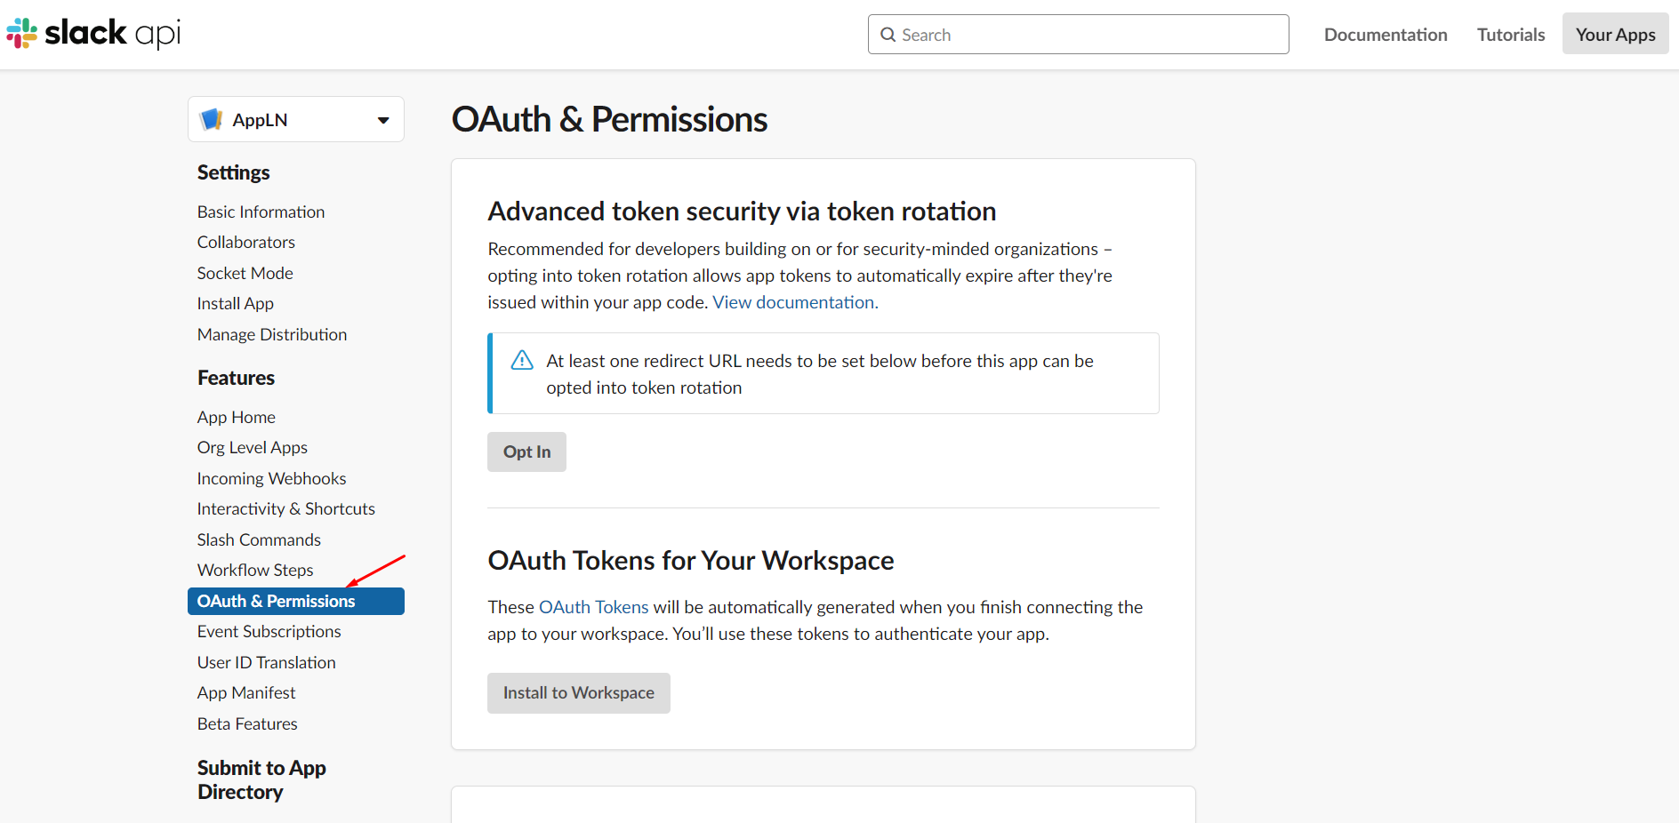Image resolution: width=1679 pixels, height=823 pixels.
Task: Click the blue warning triangle in the alert banner
Action: tap(521, 359)
